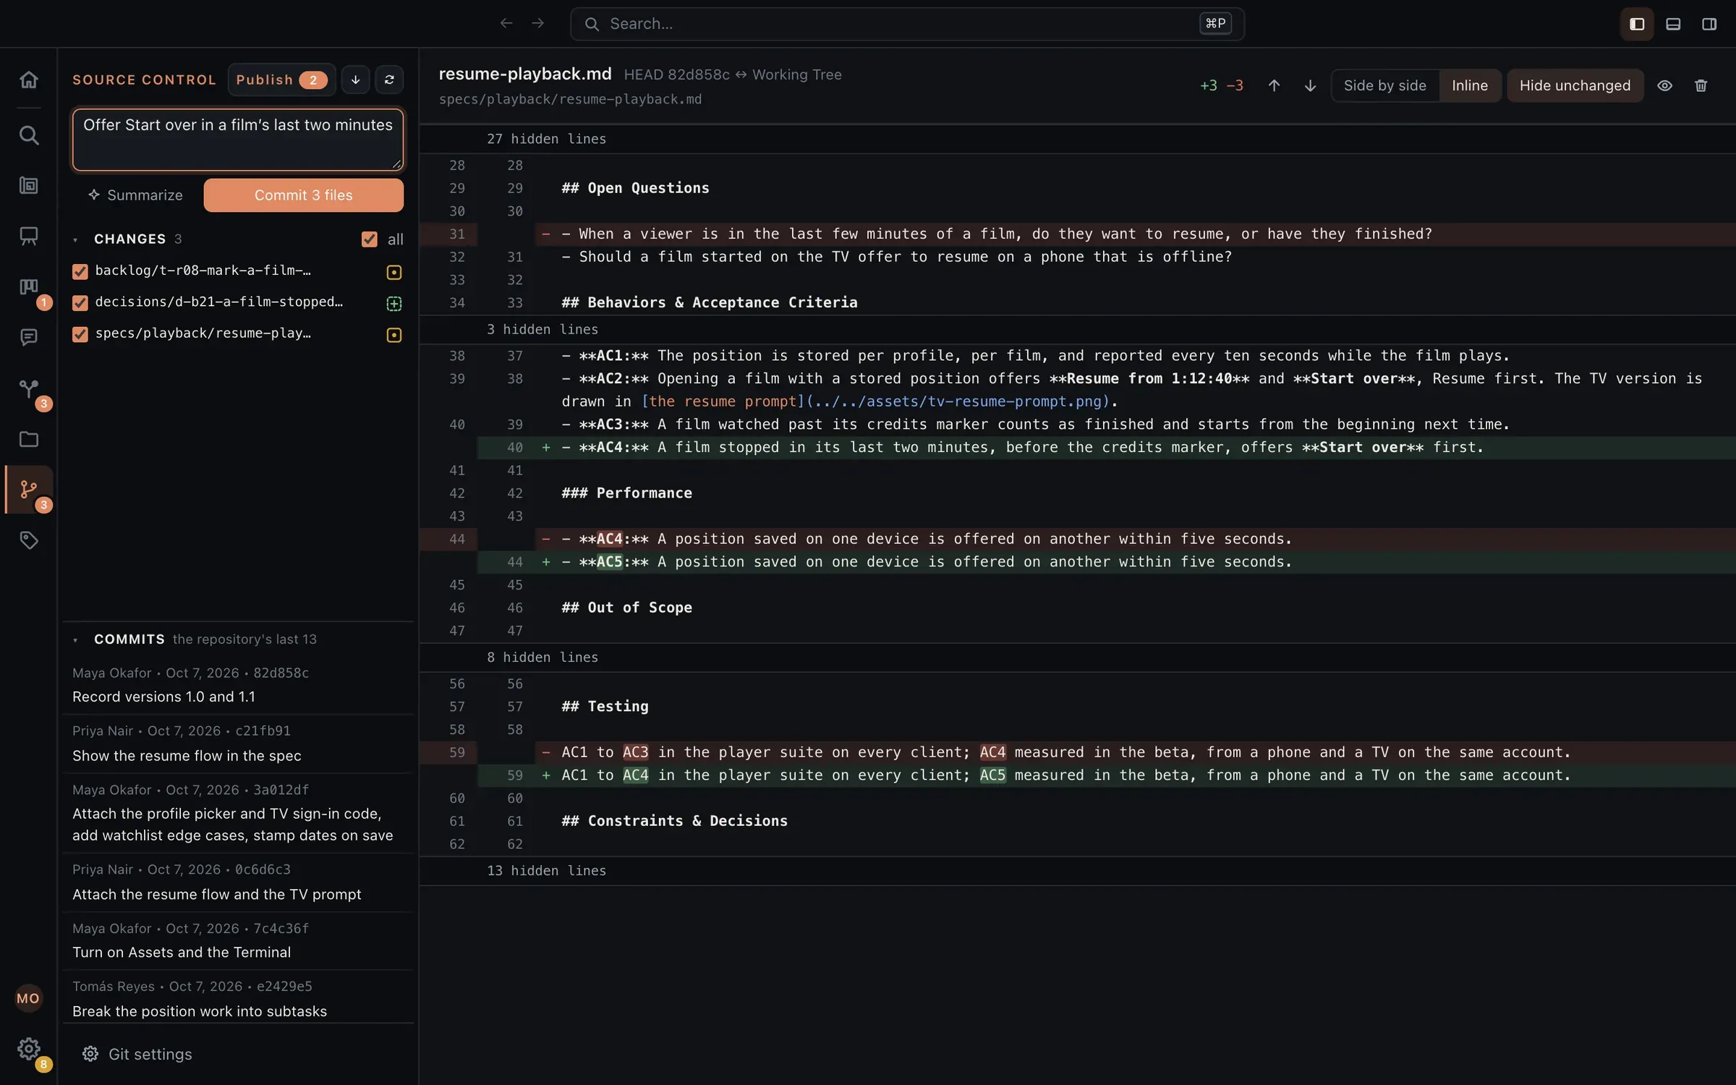Open commit 'Show the resume flow in the spec'
1736x1085 pixels.
click(x=239, y=744)
